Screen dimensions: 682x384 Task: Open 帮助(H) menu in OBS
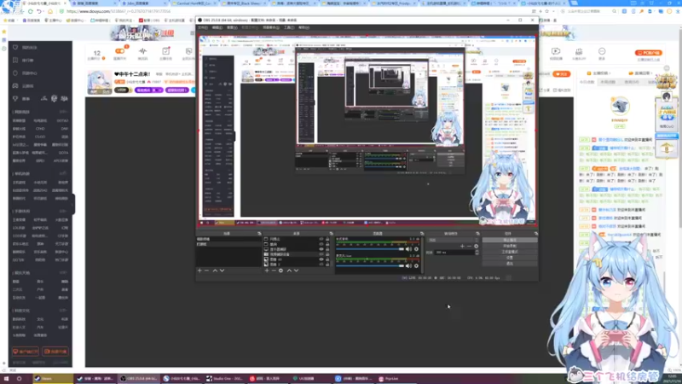coord(303,27)
